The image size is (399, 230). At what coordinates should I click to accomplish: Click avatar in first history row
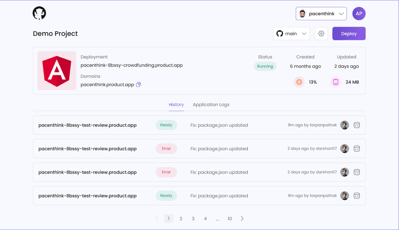[x=345, y=125]
